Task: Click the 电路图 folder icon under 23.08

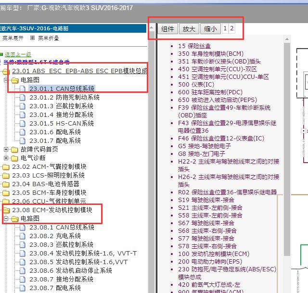Action: [x=14, y=219]
